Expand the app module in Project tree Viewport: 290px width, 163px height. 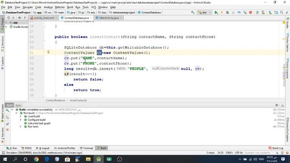6,22
